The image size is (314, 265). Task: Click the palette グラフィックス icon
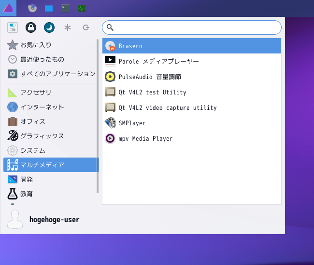13,135
